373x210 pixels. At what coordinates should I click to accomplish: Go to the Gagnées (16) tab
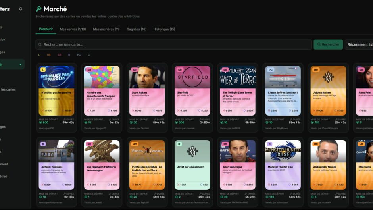[x=137, y=29]
